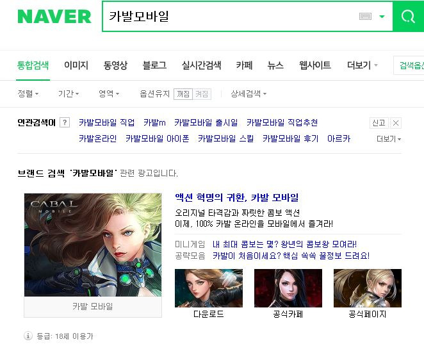The image size is (424, 351).
Task: Open the 웹사이트 tab
Action: pyautogui.click(x=315, y=65)
